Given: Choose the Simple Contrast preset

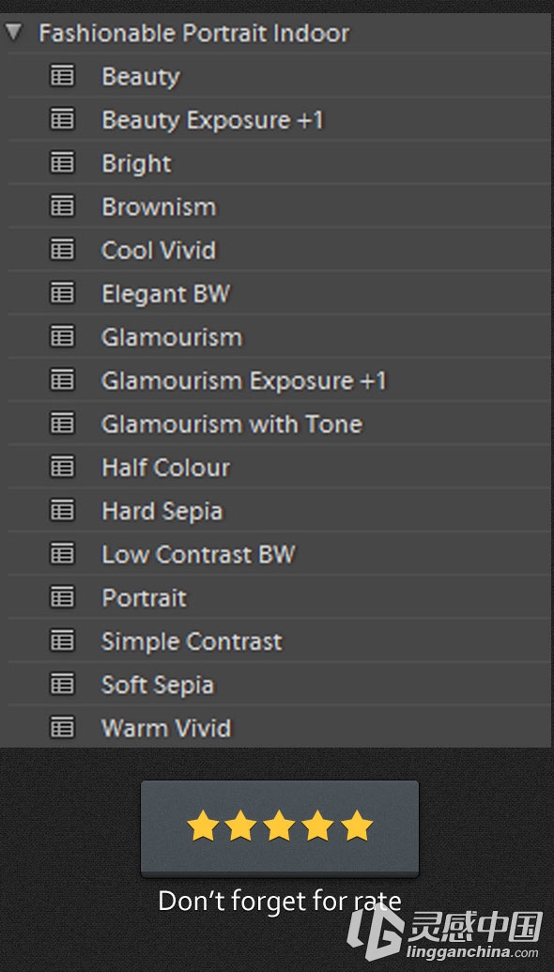Looking at the screenshot, I should [x=278, y=640].
